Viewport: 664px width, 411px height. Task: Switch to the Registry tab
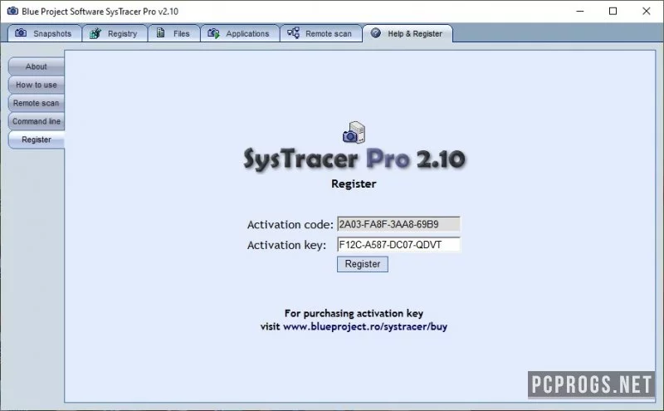tap(115, 33)
